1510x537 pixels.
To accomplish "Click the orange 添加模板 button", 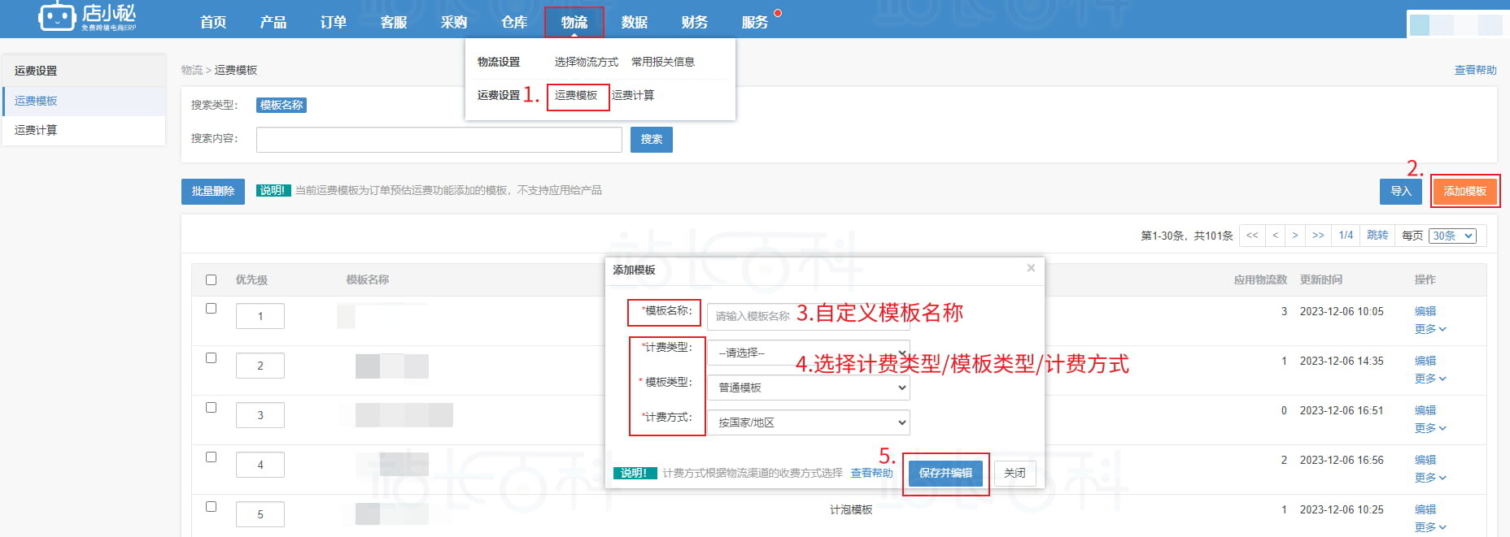I will [1464, 191].
